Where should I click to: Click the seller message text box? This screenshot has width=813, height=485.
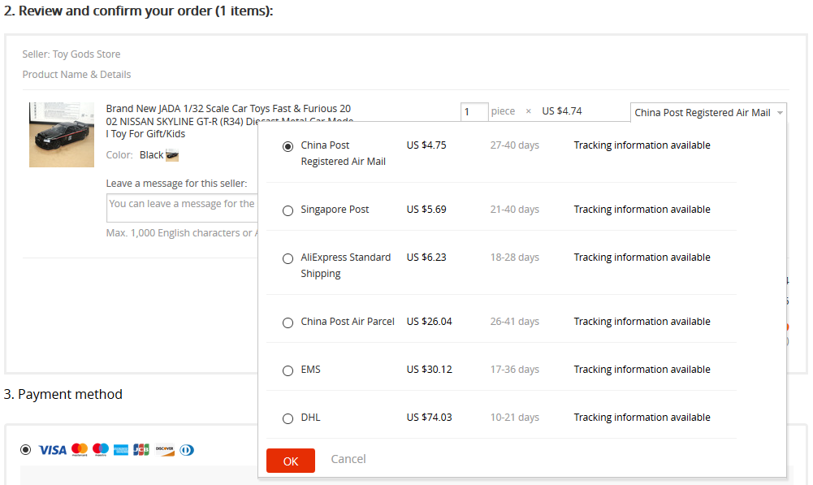pyautogui.click(x=182, y=208)
